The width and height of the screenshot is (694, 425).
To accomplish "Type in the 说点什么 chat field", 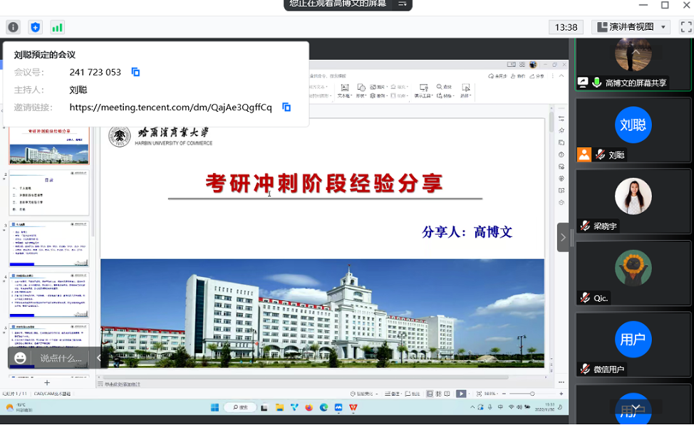I will tap(61, 358).
